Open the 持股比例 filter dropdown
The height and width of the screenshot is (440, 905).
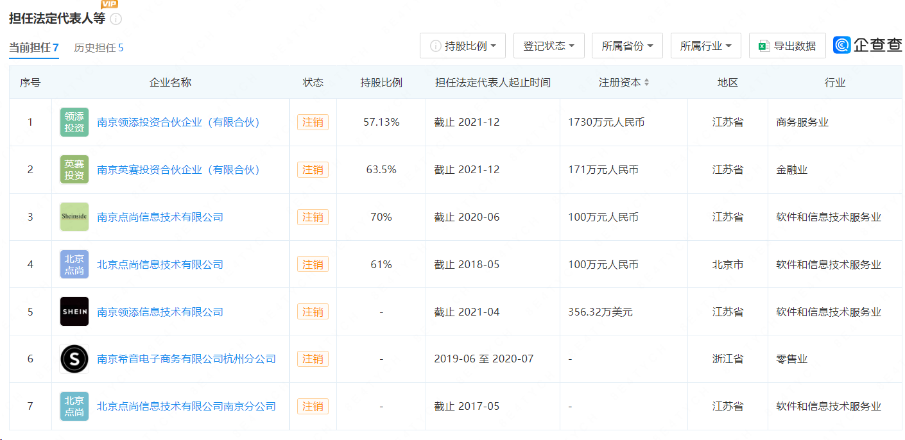click(463, 46)
